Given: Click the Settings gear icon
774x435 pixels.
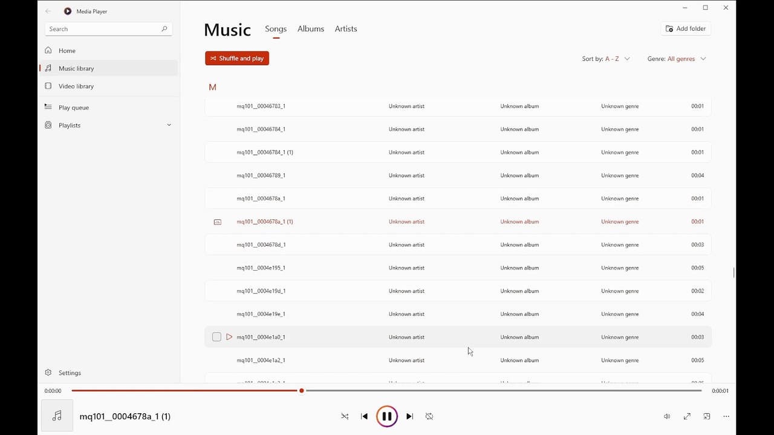Looking at the screenshot, I should (48, 373).
